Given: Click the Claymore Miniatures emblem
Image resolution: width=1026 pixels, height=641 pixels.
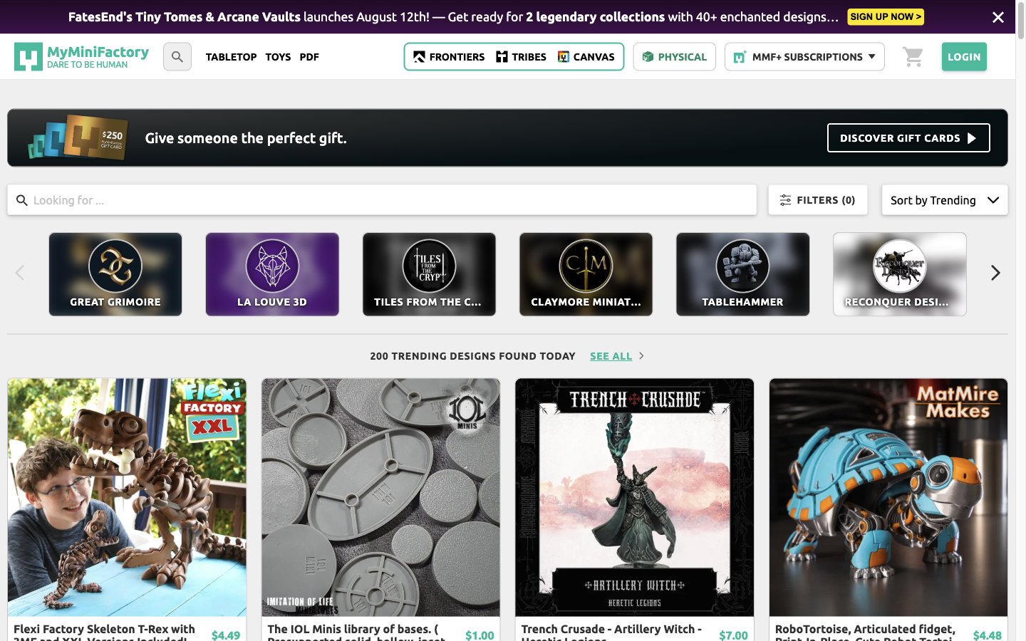Looking at the screenshot, I should tap(586, 266).
